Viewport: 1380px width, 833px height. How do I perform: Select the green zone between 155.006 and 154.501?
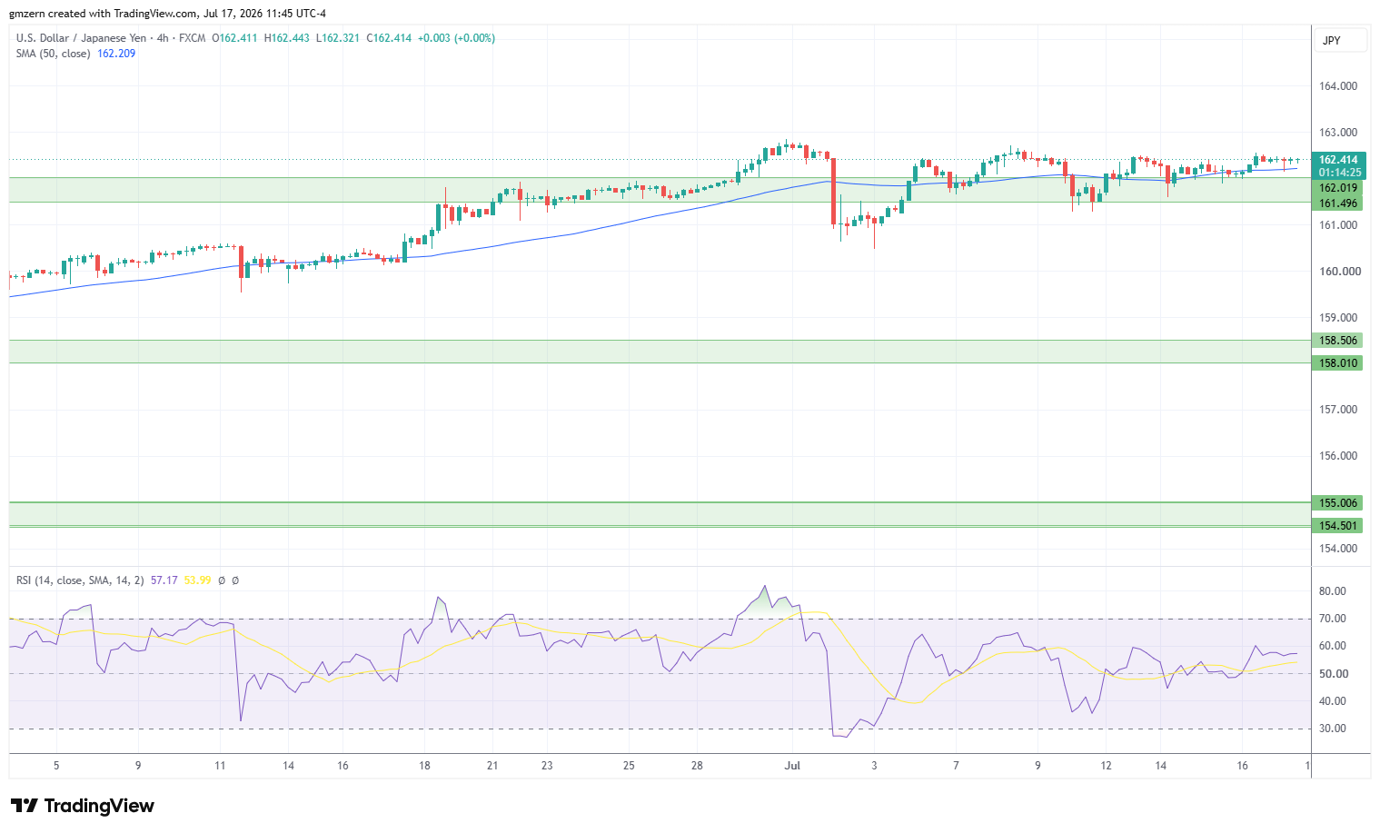pyautogui.click(x=660, y=514)
